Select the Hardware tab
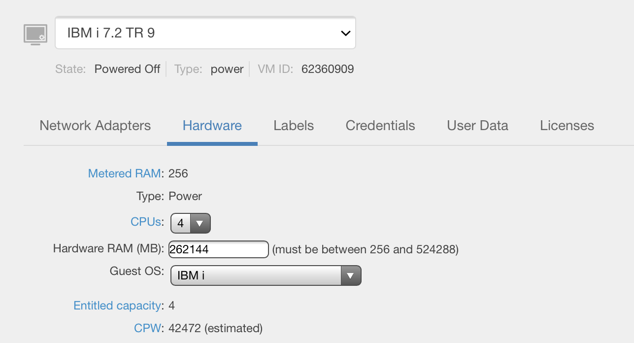 click(212, 126)
